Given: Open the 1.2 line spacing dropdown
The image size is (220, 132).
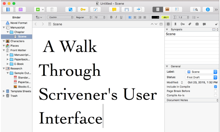Looking at the screenshot, I should pos(183,17).
